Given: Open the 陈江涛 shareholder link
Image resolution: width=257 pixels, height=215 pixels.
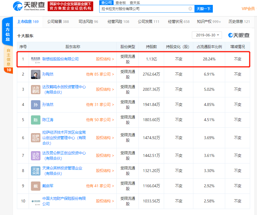Looking at the screenshot, I should 48,120.
